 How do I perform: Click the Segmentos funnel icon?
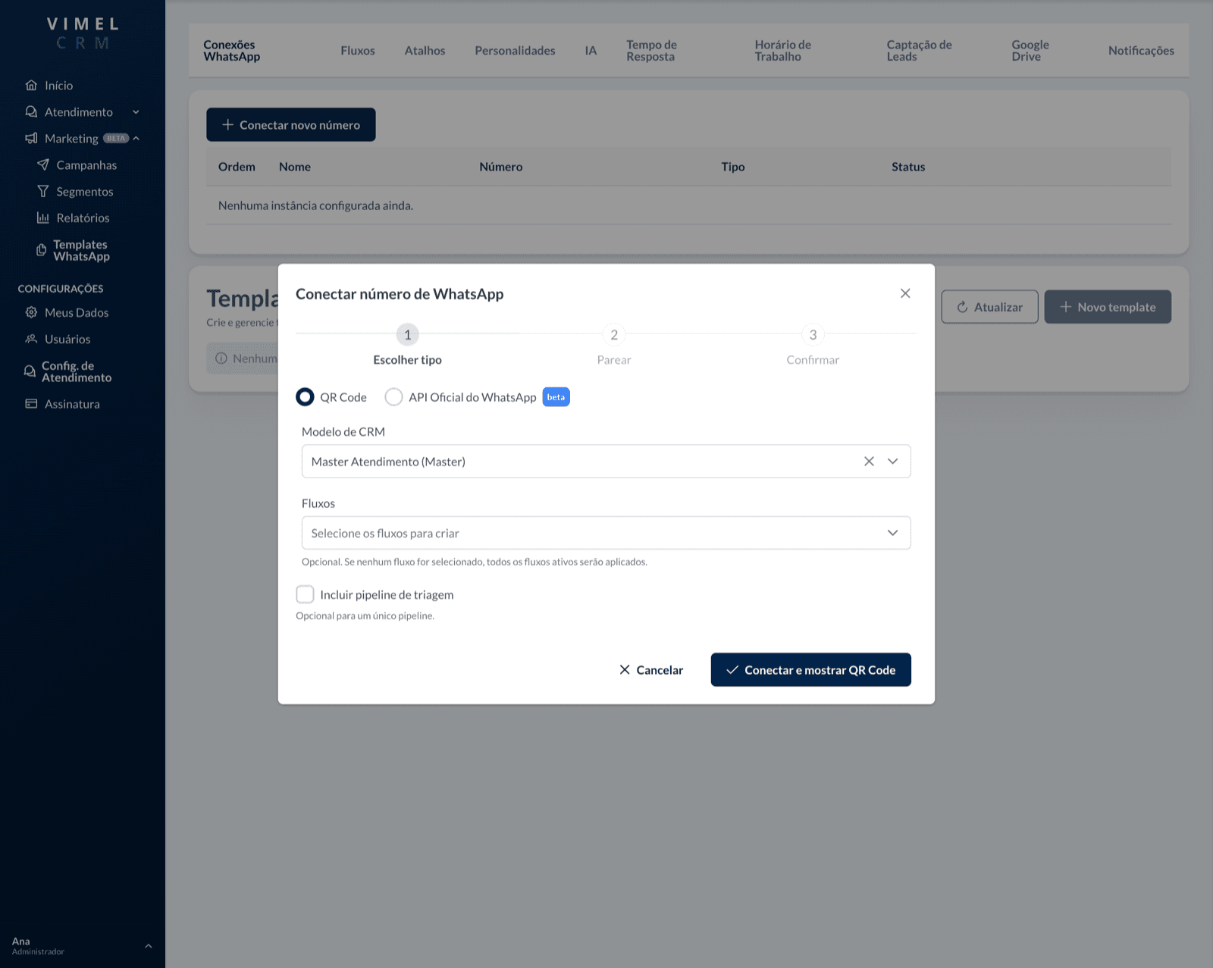click(x=43, y=191)
